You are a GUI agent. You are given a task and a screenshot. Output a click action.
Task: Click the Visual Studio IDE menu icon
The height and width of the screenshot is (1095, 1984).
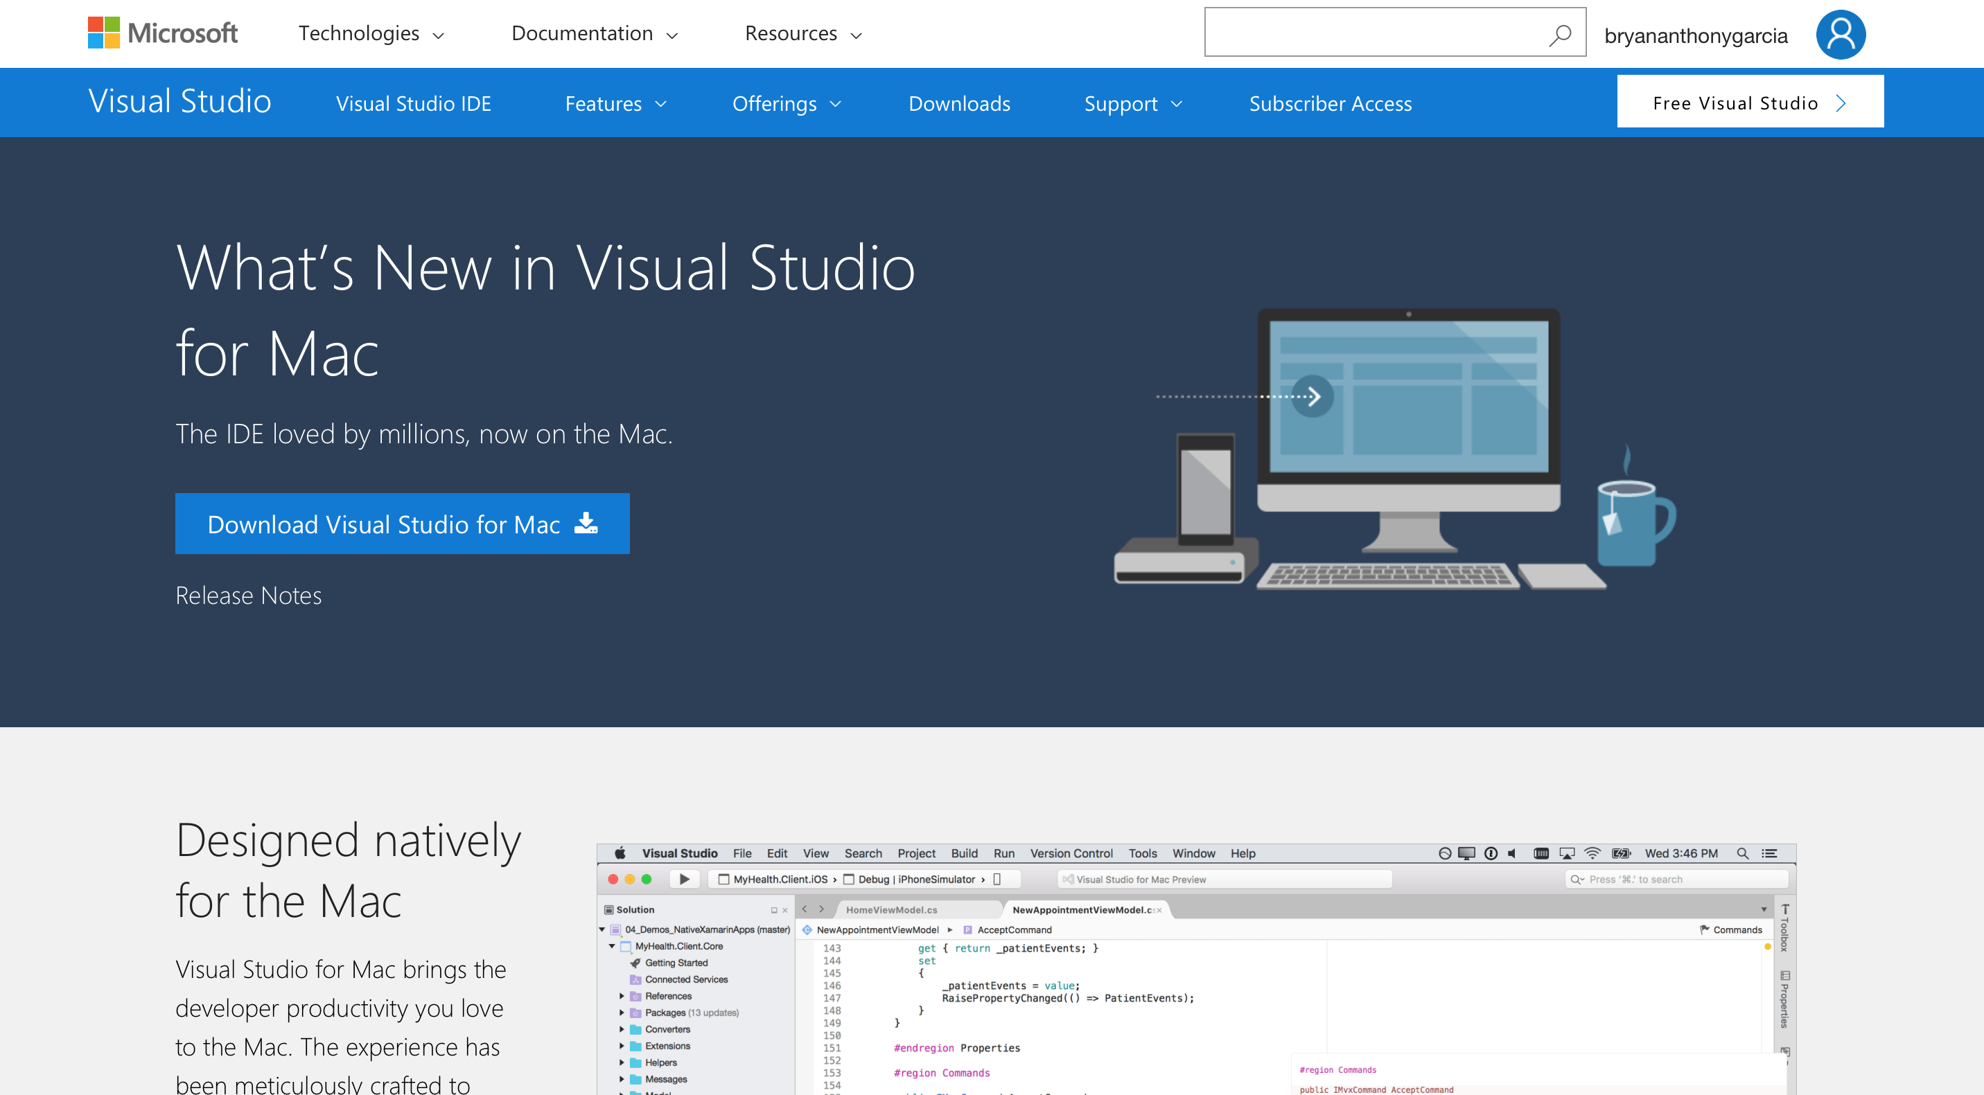click(414, 103)
